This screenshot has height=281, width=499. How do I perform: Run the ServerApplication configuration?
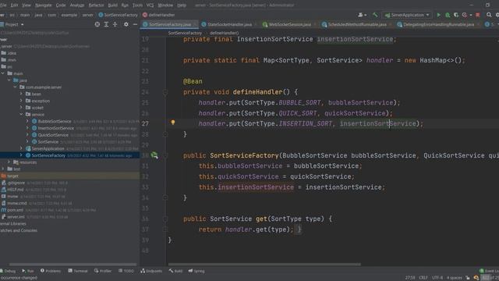click(x=438, y=15)
